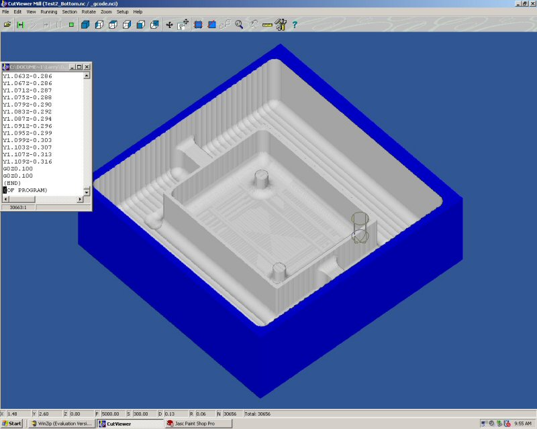Screen dimensions: 537x429
Task: Switch to Jasc Paint Shop Pro taskbar button
Action: pyautogui.click(x=199, y=424)
